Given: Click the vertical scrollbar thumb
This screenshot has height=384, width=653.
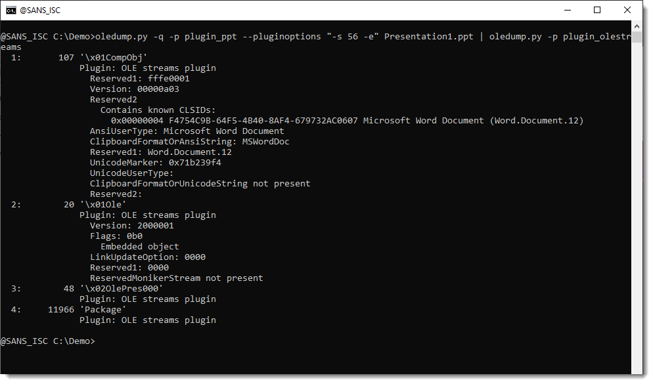Looking at the screenshot, I should click(637, 37).
